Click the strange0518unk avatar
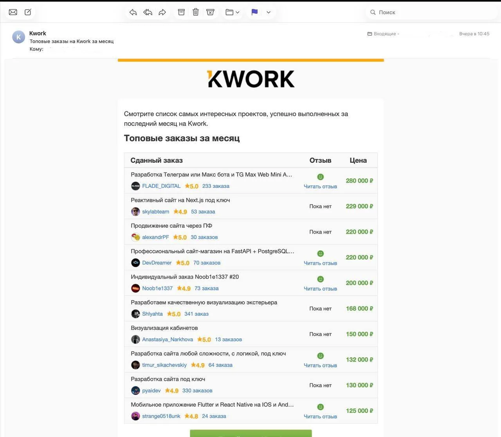Viewport: 501px width, 437px height. tap(135, 416)
